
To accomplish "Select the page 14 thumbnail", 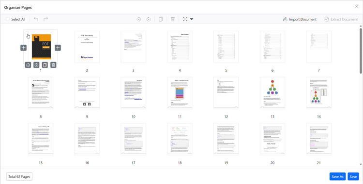I will click(319, 93).
